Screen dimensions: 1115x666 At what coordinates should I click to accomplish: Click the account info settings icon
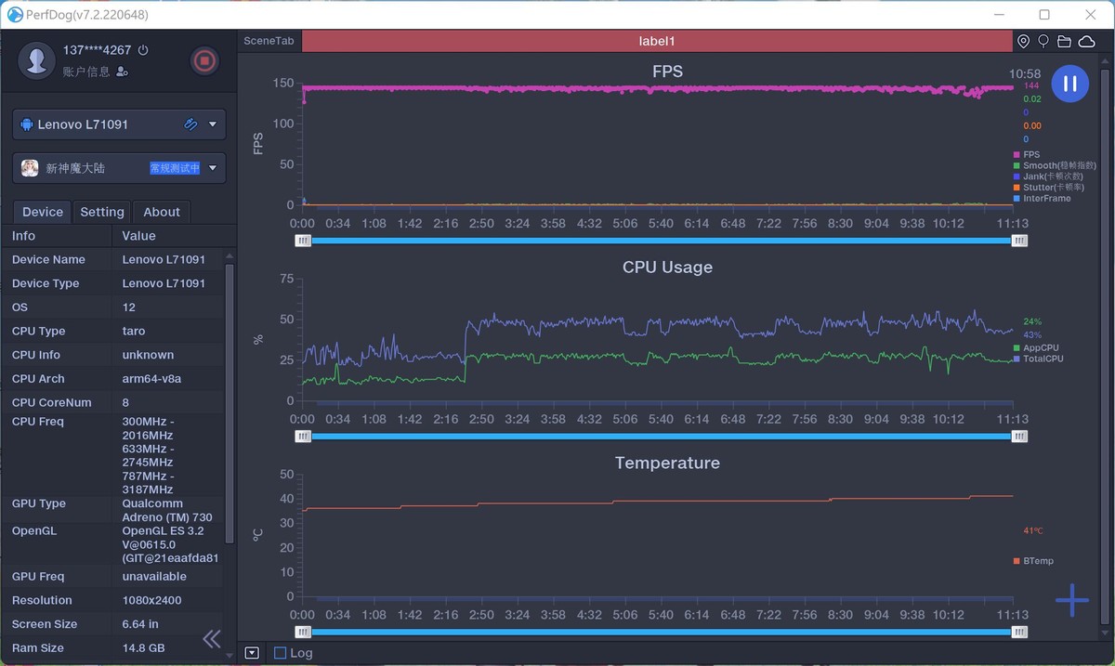(123, 72)
